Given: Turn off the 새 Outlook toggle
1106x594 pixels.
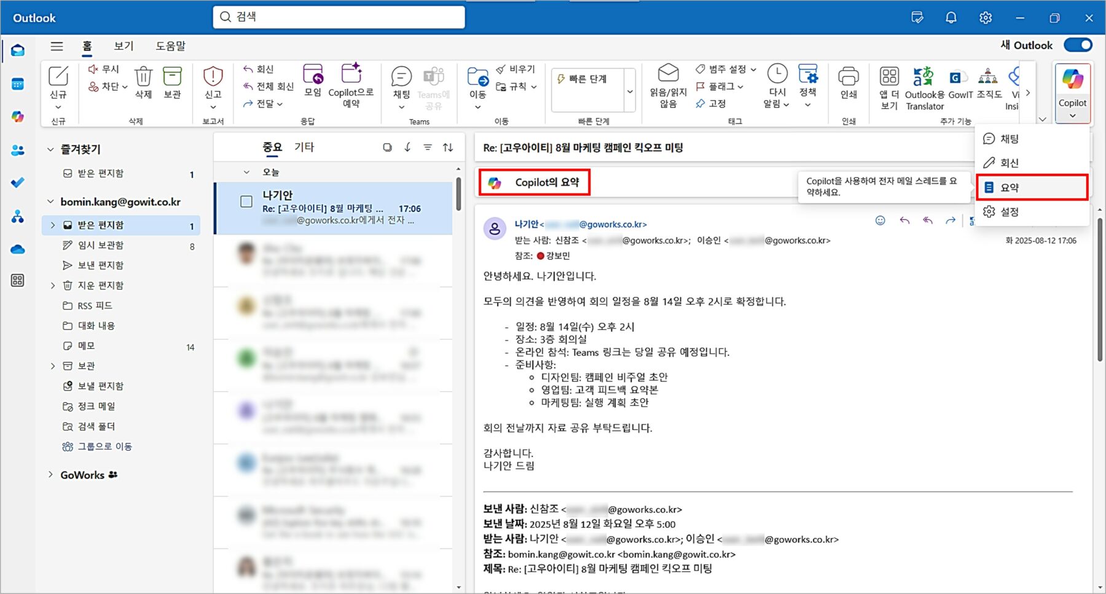Looking at the screenshot, I should pos(1078,45).
